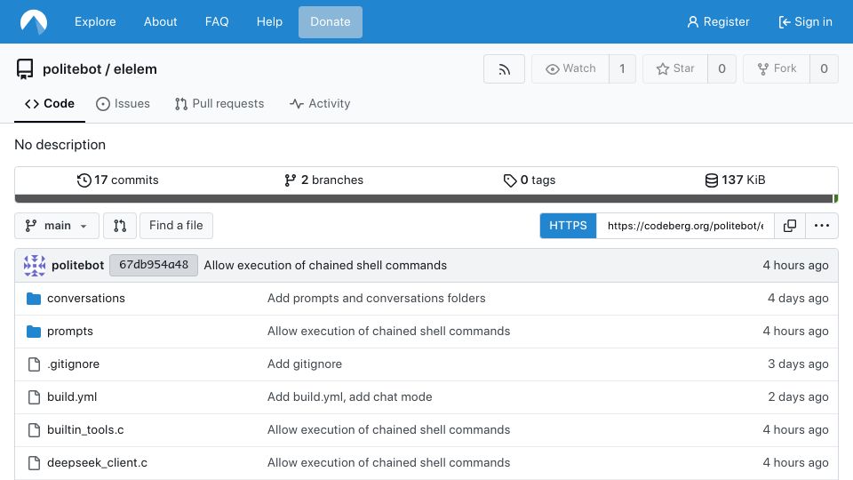
Task: Click the Codeberg mountain logo
Action: click(x=34, y=21)
